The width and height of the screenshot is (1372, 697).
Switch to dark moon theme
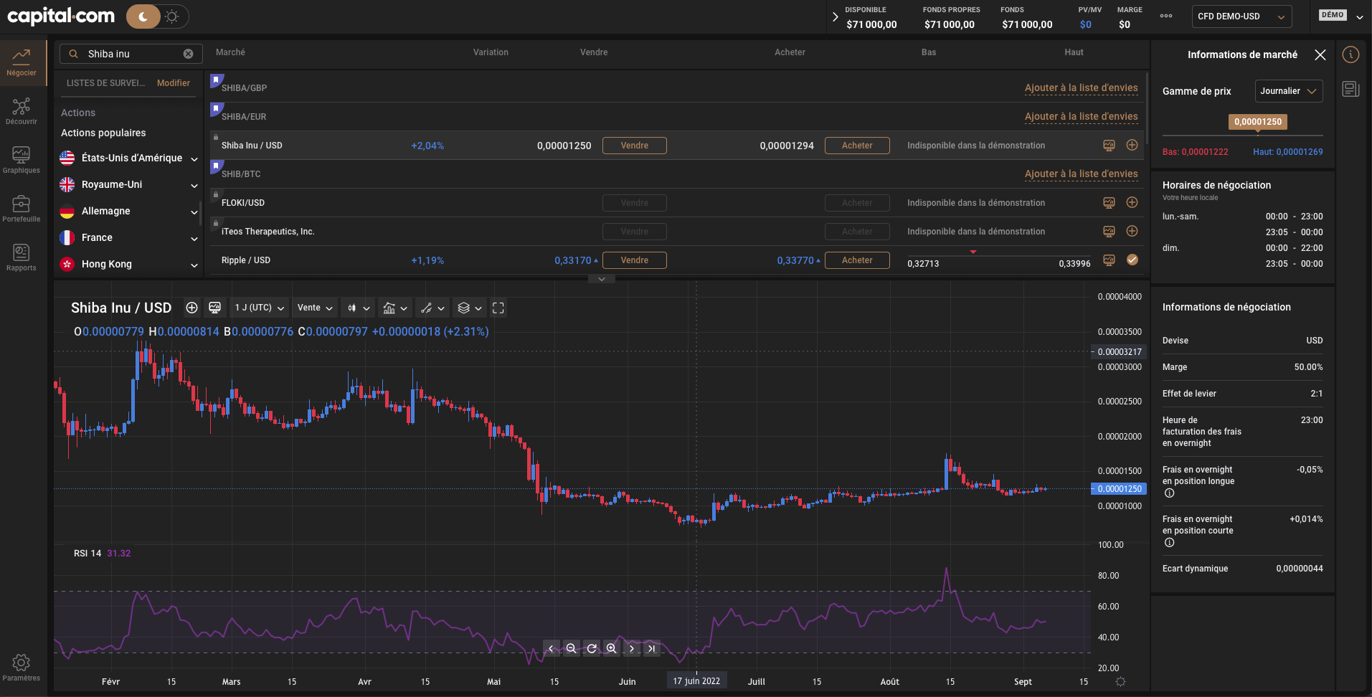[x=143, y=16]
